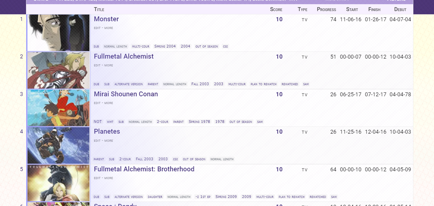Click Monster's progress value 74
This screenshot has height=206, width=434.
tap(333, 19)
